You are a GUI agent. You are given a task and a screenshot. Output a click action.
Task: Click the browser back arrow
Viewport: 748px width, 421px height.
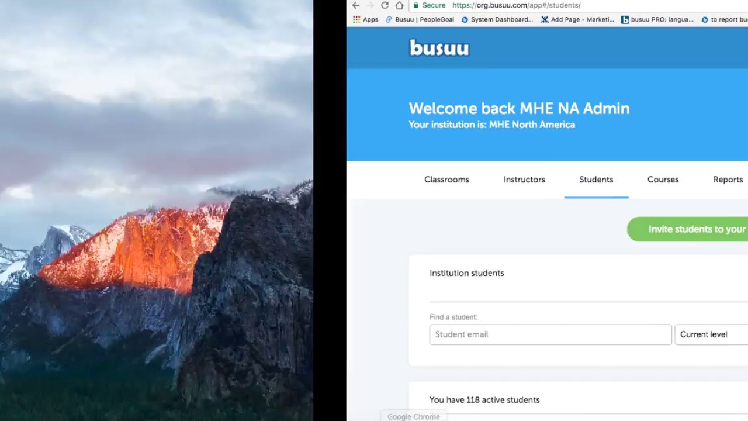[x=356, y=5]
